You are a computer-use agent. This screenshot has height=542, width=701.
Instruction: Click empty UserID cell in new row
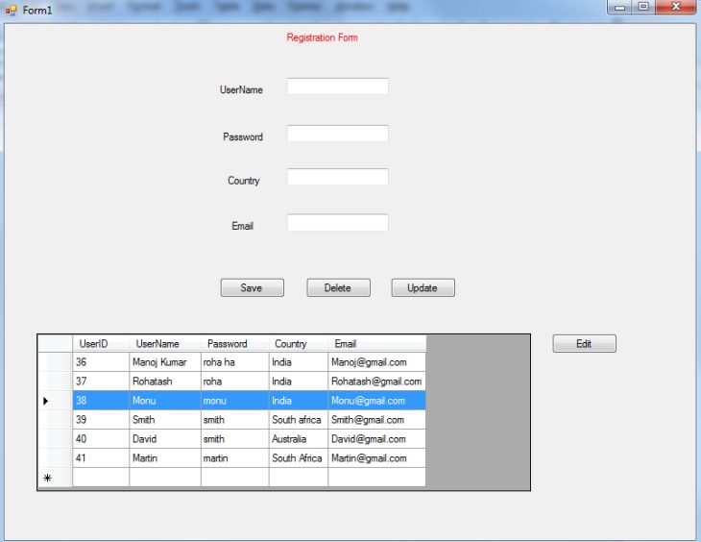coord(101,478)
